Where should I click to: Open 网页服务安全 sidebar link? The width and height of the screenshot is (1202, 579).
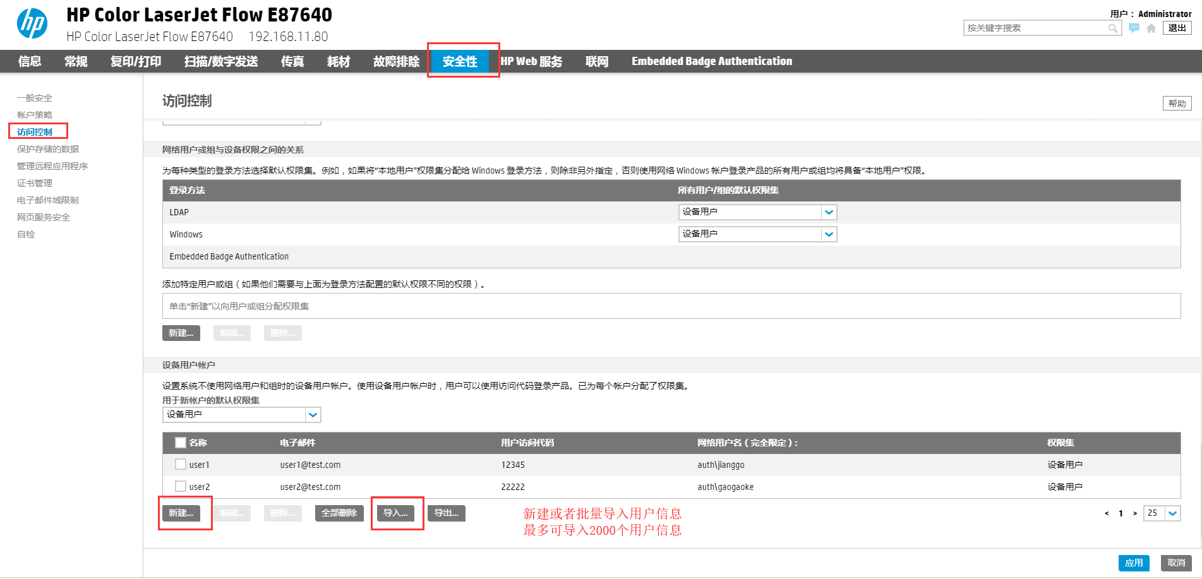coord(44,217)
